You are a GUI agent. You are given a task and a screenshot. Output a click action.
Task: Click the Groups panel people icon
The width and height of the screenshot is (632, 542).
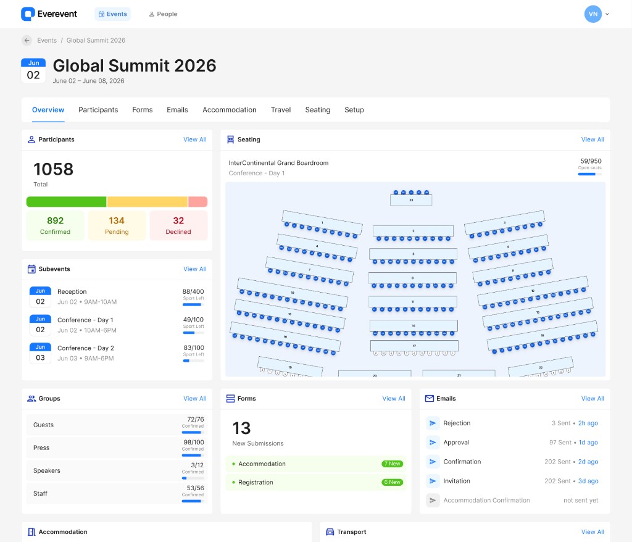(31, 399)
